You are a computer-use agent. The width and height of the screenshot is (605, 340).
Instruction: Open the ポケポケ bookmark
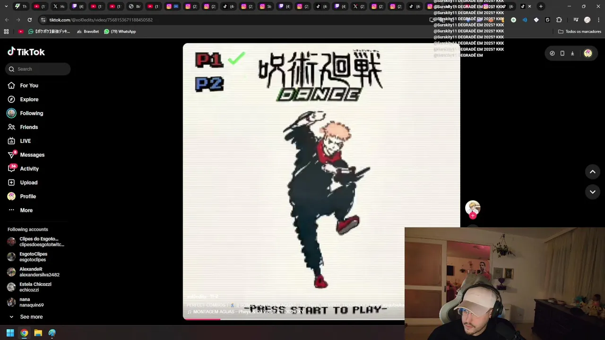click(x=49, y=32)
